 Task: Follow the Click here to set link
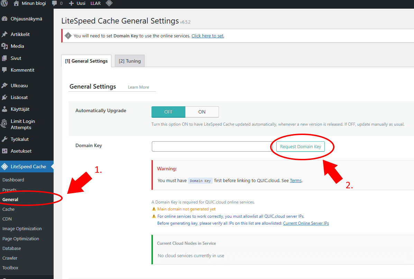click(208, 36)
